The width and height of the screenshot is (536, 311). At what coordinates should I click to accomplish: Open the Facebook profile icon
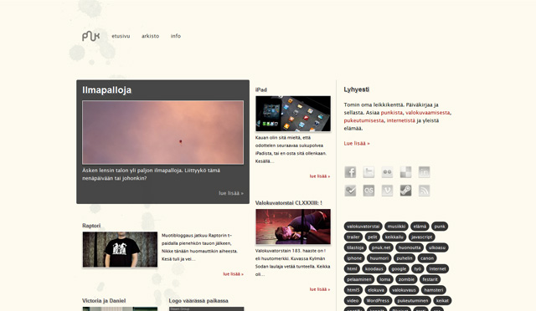pyautogui.click(x=350, y=172)
